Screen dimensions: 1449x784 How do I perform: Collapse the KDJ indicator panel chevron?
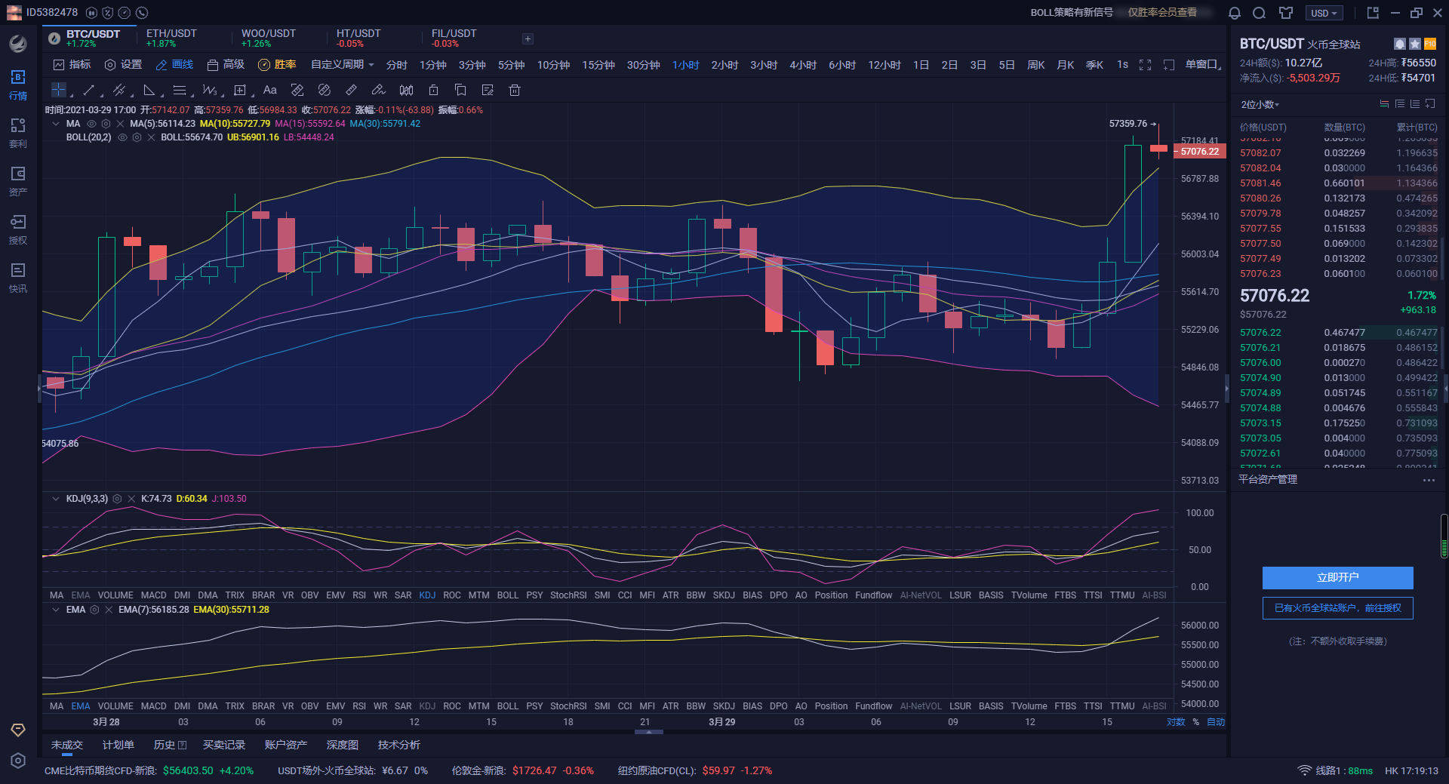[x=55, y=499]
